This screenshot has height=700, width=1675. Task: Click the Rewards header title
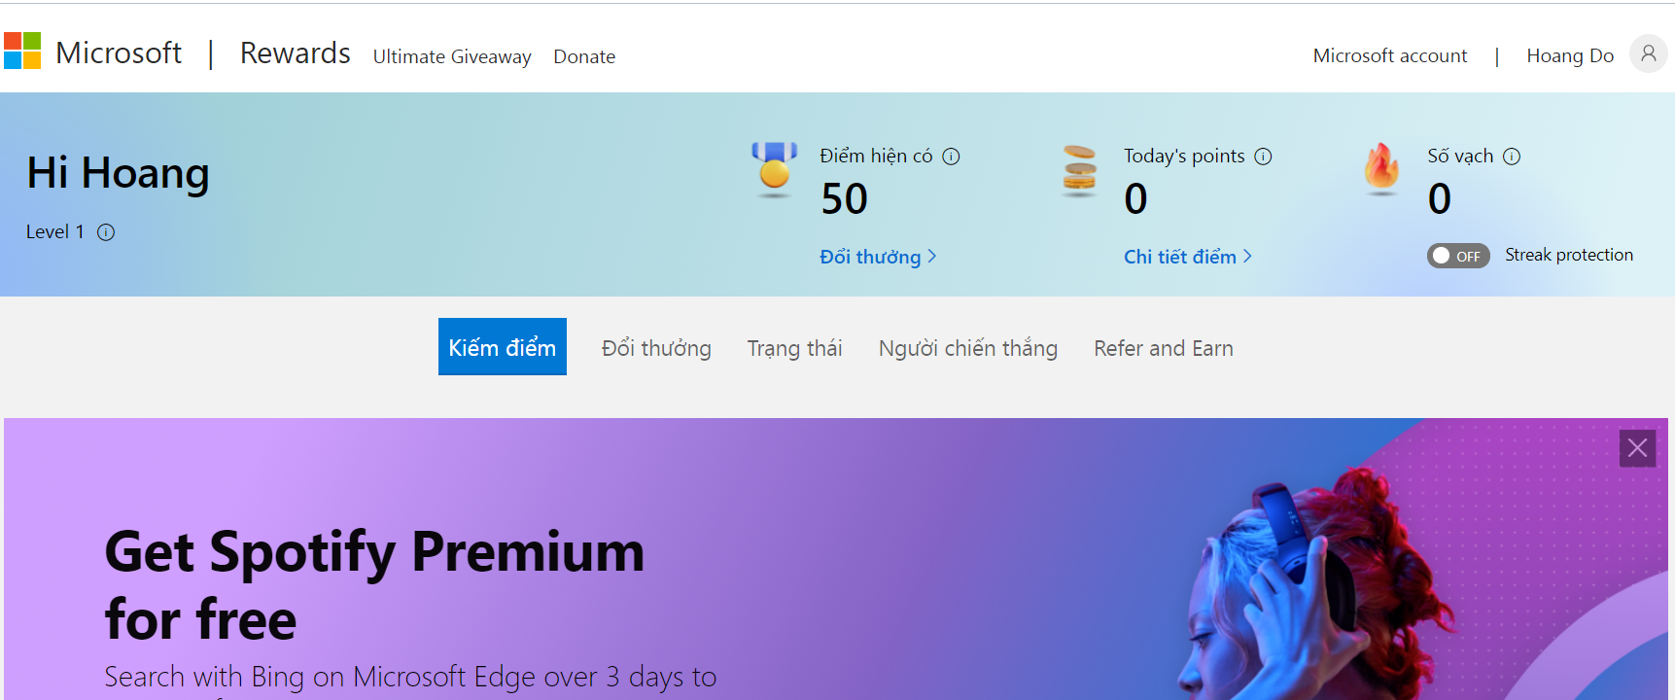[296, 52]
